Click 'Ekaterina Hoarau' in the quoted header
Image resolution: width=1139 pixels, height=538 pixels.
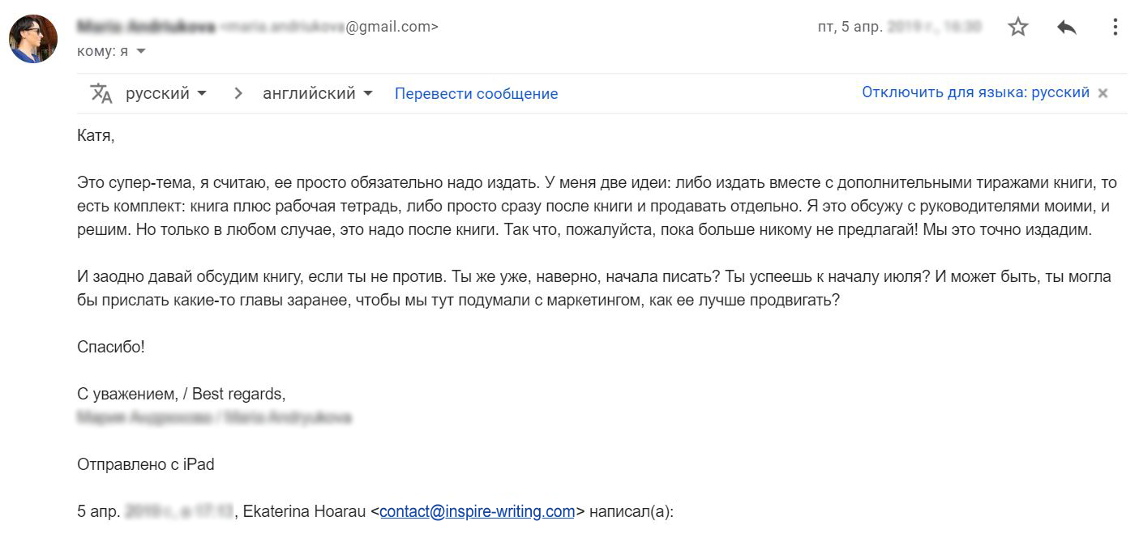[x=301, y=511]
